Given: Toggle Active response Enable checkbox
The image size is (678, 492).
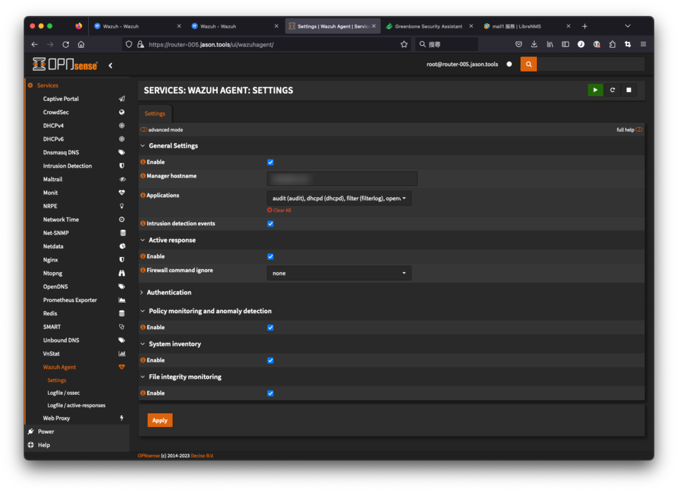Looking at the screenshot, I should point(270,256).
